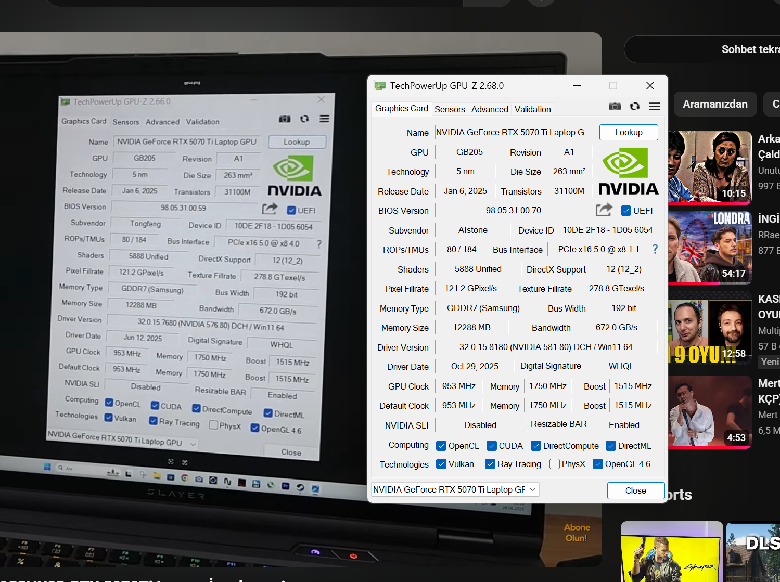Viewport: 780px width, 582px height.
Task: Toggle the CUDA checkbox
Action: [492, 446]
